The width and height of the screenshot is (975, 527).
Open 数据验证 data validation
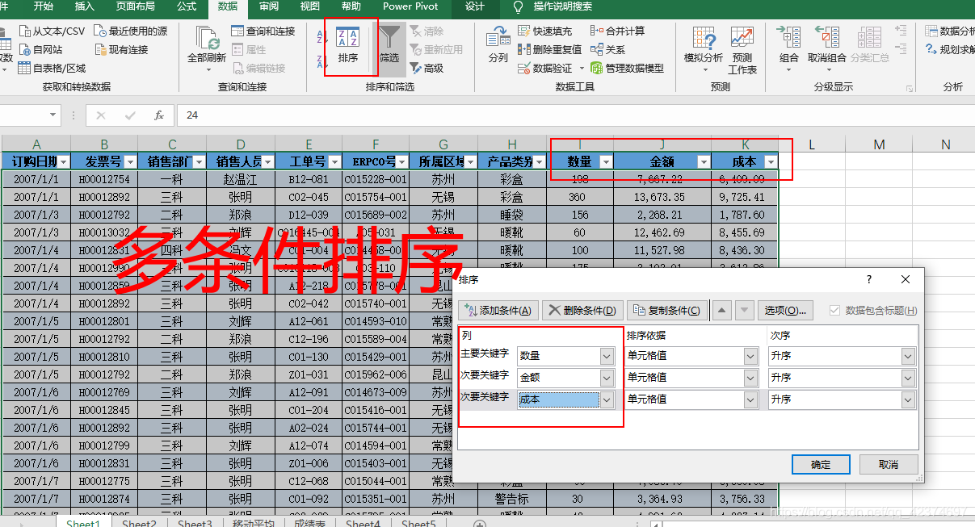click(545, 68)
